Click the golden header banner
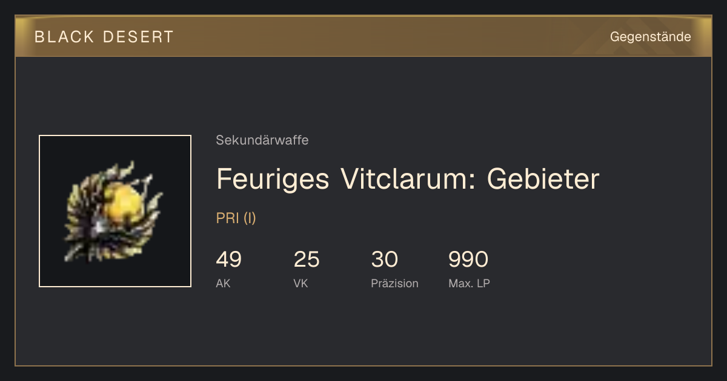 pyautogui.click(x=363, y=36)
